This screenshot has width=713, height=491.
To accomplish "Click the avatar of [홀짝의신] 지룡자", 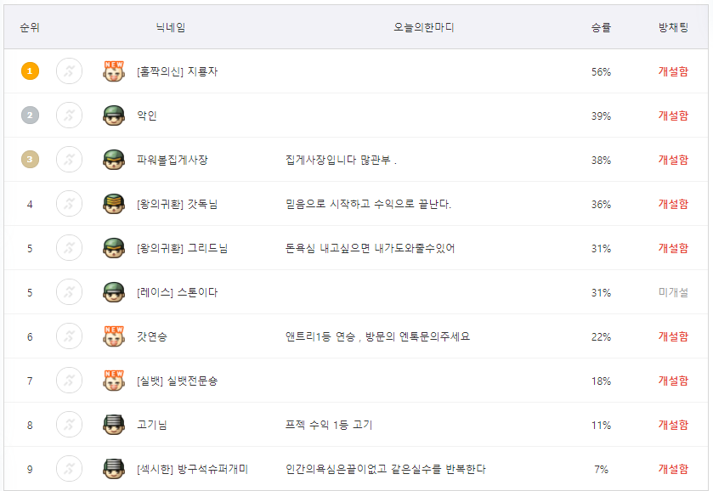I will coord(114,71).
